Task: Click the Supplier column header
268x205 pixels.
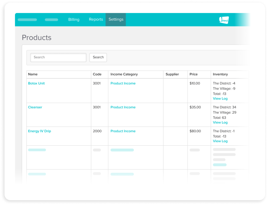Action: click(172, 74)
